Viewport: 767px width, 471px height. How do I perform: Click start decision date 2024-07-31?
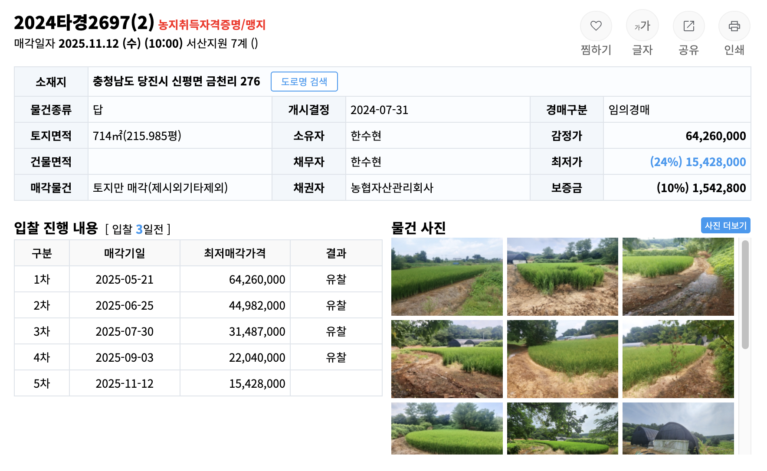(380, 110)
